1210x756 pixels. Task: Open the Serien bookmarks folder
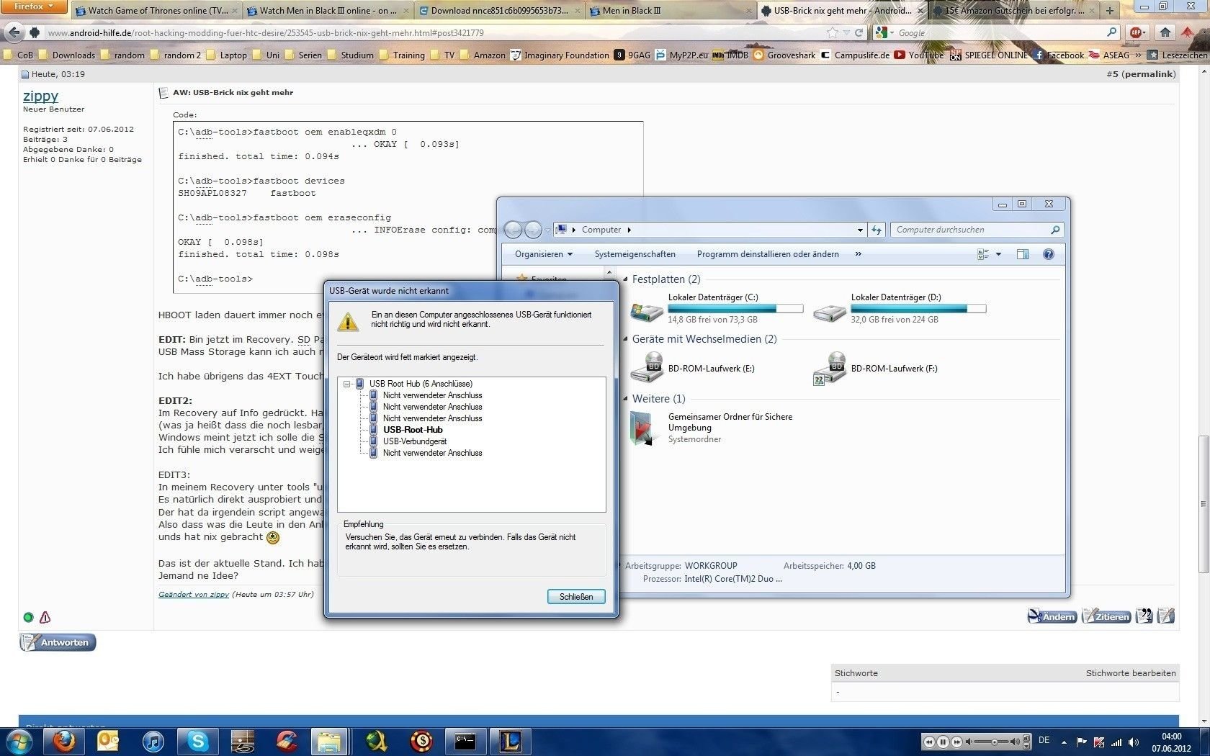303,55
